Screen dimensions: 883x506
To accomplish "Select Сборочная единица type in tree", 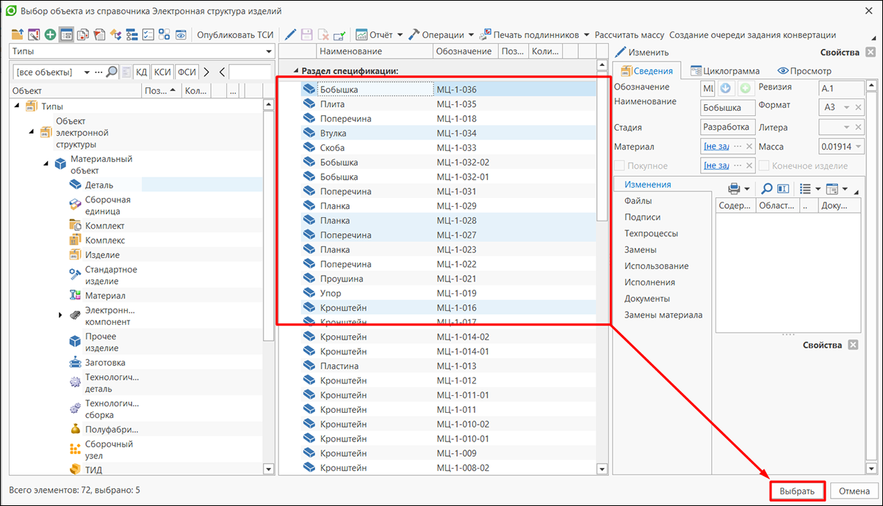I will pos(107,205).
